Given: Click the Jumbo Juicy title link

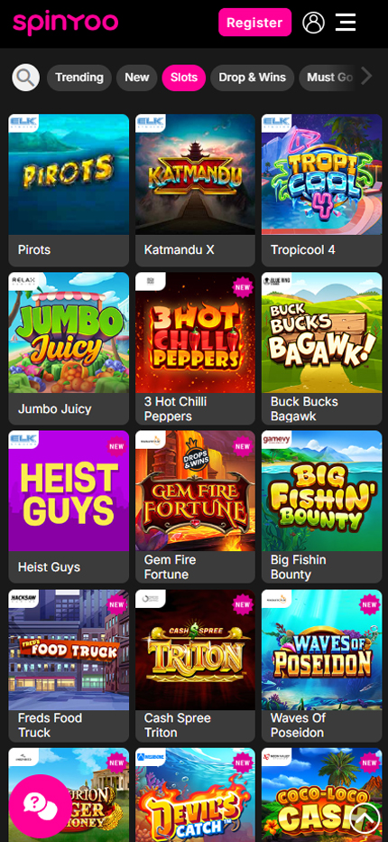Looking at the screenshot, I should (55, 408).
